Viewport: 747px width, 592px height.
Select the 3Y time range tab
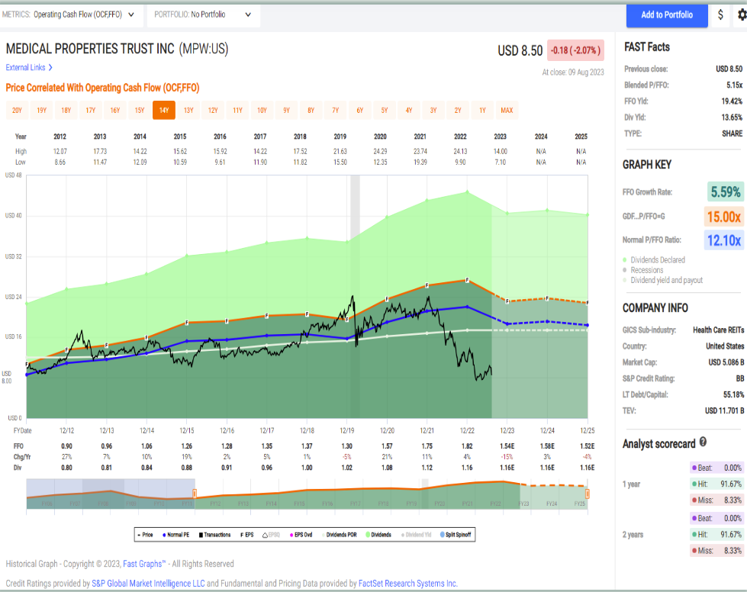[x=433, y=110]
